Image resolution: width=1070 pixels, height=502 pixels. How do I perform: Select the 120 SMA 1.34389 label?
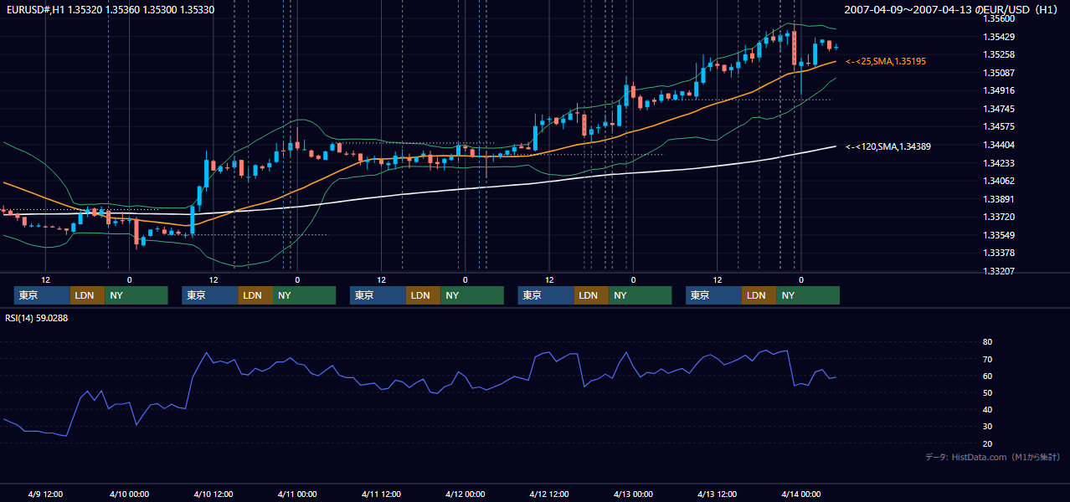pyautogui.click(x=888, y=146)
